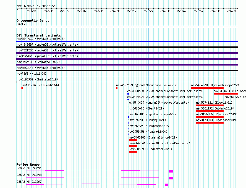The width and height of the screenshot is (246, 188).
Task: Click nsv5692533 (Chuang2021) label
Action: point(147,120)
